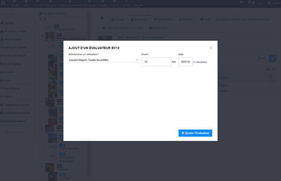Click the Signaler un bug link

click(15, 132)
